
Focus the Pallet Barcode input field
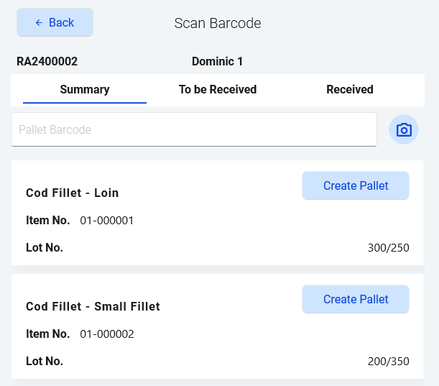point(194,130)
